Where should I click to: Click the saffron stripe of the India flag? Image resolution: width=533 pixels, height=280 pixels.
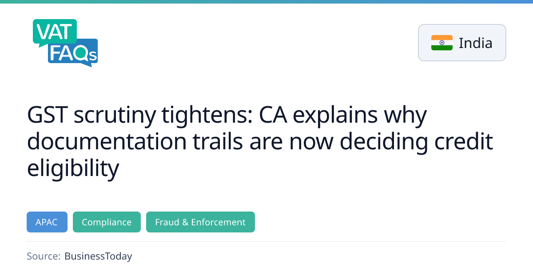point(442,38)
